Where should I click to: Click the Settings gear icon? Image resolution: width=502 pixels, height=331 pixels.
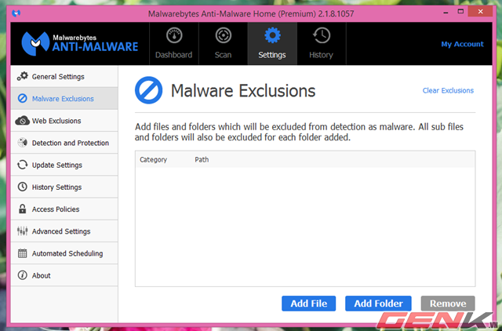pyautogui.click(x=272, y=35)
